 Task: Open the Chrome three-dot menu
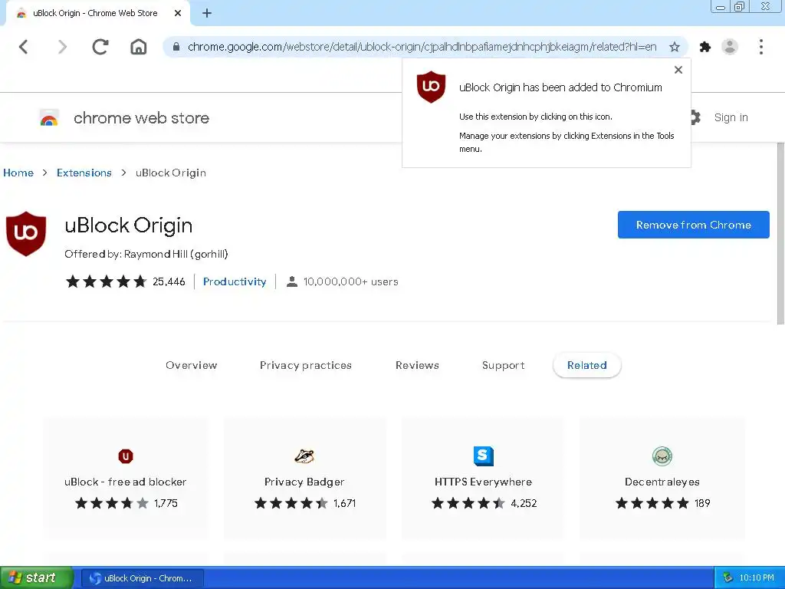pyautogui.click(x=761, y=47)
